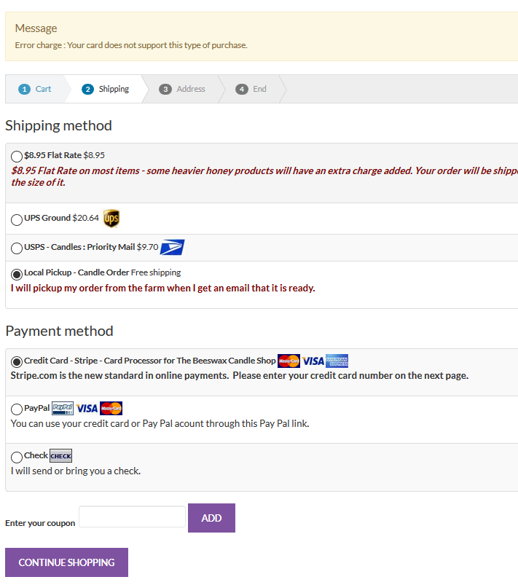Select Check payment method
This screenshot has height=585, width=518.
click(x=17, y=458)
